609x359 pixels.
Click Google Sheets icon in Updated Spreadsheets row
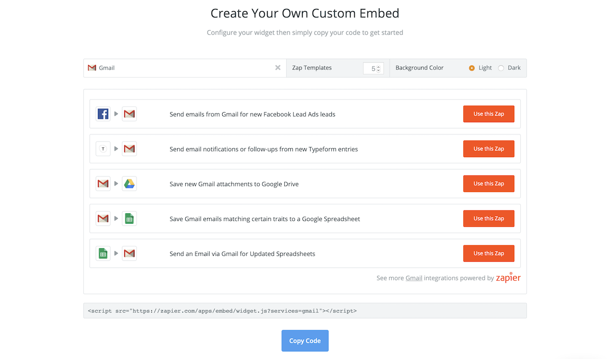click(x=103, y=254)
